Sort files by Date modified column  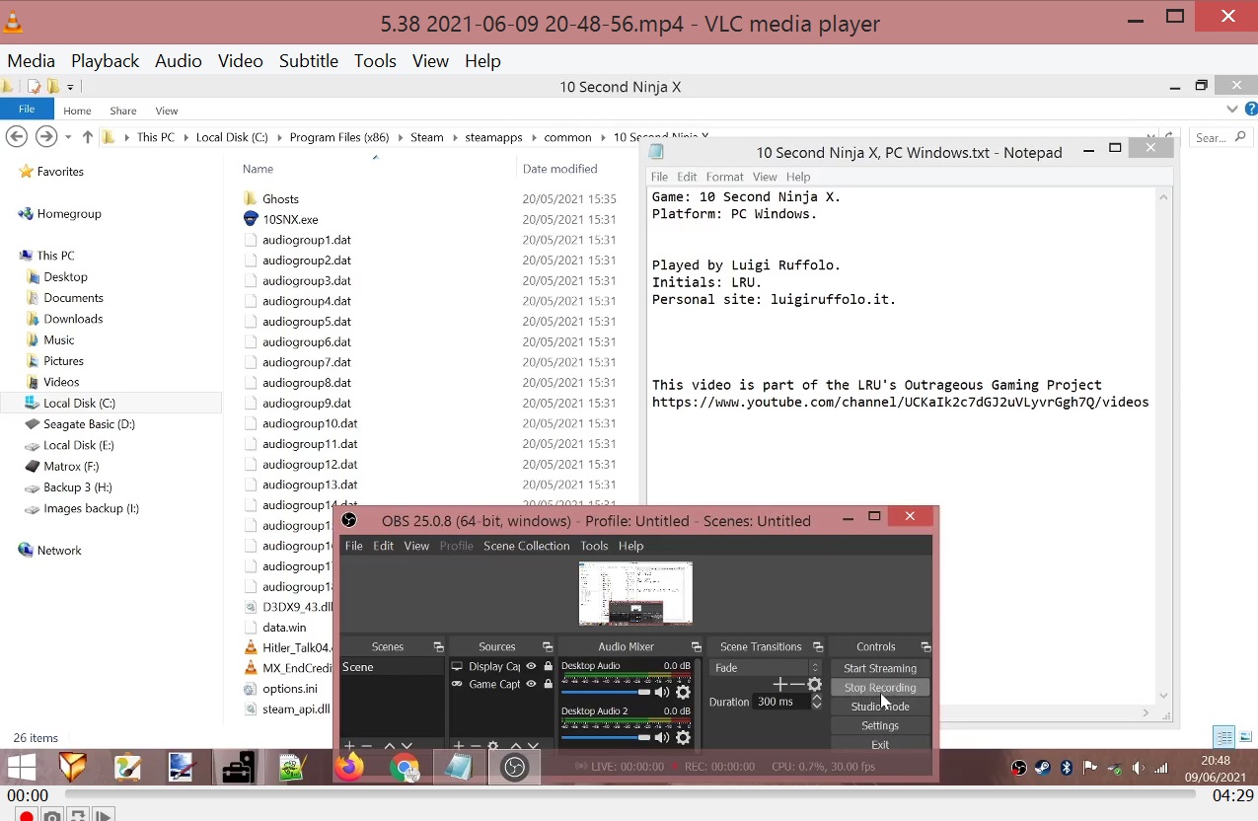tap(560, 169)
